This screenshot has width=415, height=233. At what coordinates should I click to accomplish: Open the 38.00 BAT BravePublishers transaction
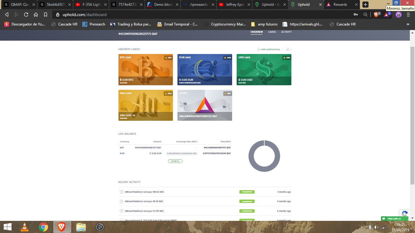click(205, 201)
